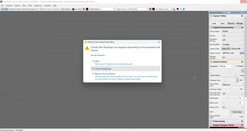The height and width of the screenshot is (132, 247).
Task: Open the Sequencer menu
Action: click(x=38, y=6)
